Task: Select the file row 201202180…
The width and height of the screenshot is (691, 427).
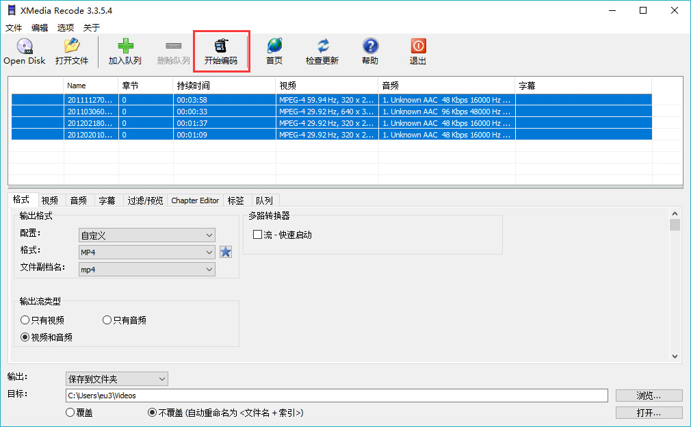Action: pos(331,123)
